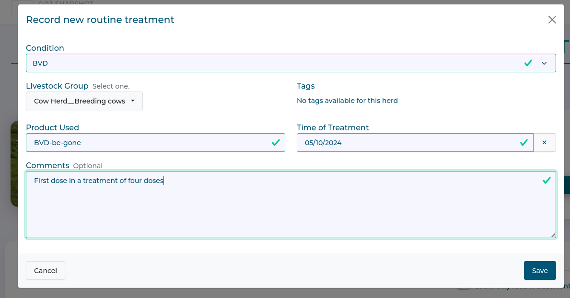Image resolution: width=570 pixels, height=298 pixels.
Task: Click the green checkmark in Condition field
Action: click(528, 63)
